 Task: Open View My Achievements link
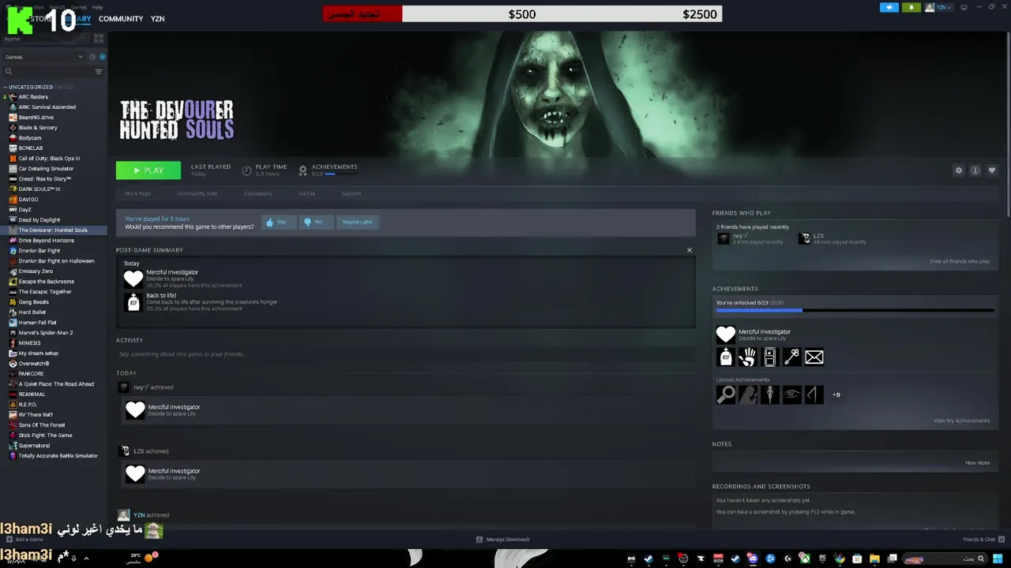(x=961, y=420)
